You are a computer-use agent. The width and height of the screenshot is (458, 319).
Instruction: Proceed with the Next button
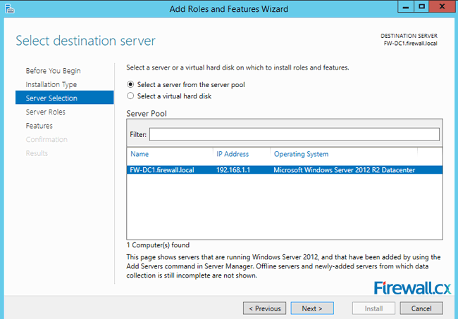(312, 308)
